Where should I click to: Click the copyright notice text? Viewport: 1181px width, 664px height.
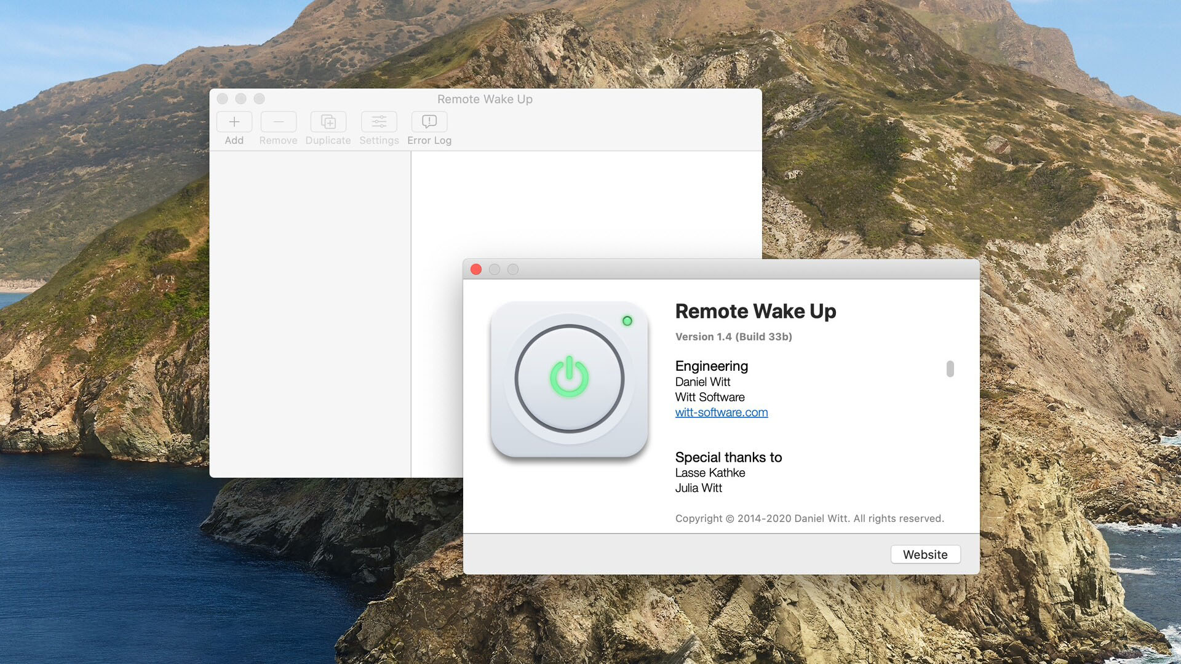[809, 519]
